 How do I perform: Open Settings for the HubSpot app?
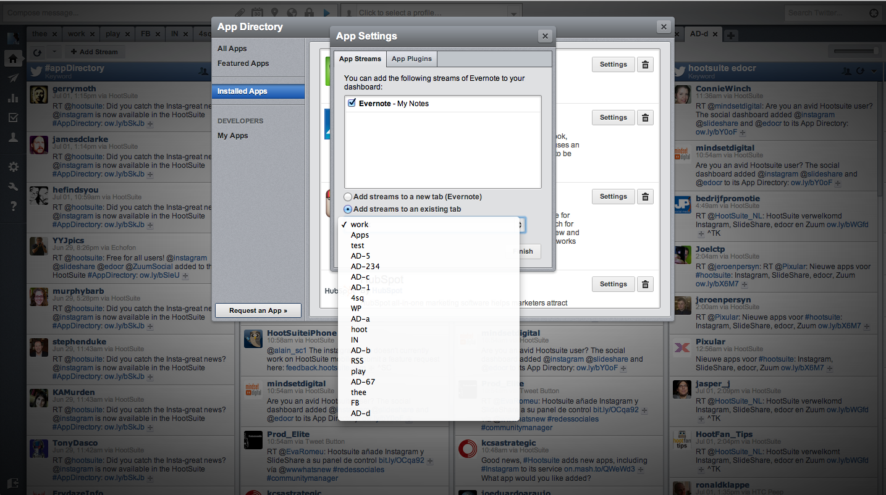coord(614,284)
